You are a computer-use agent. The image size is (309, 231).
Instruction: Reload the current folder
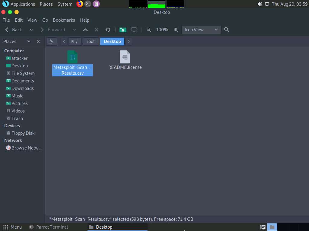(x=108, y=30)
